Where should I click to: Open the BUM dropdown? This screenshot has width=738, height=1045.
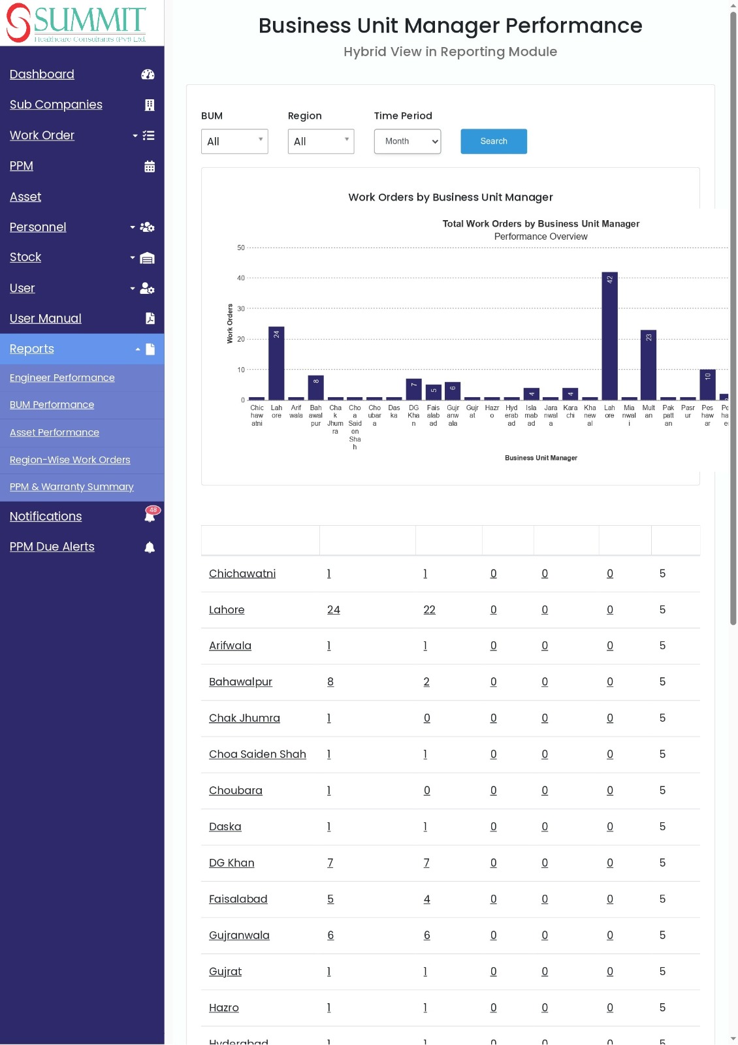[234, 142]
